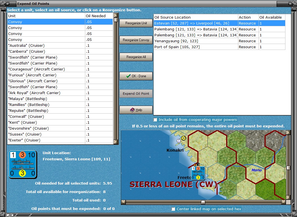Click the Konakri label on the map
The image size is (297, 217).
click(175, 150)
